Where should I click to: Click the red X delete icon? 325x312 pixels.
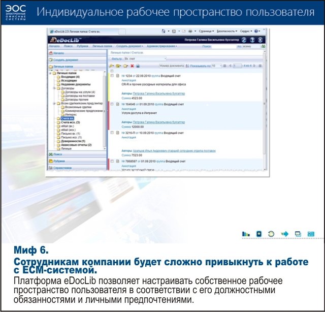pyautogui.click(x=132, y=66)
